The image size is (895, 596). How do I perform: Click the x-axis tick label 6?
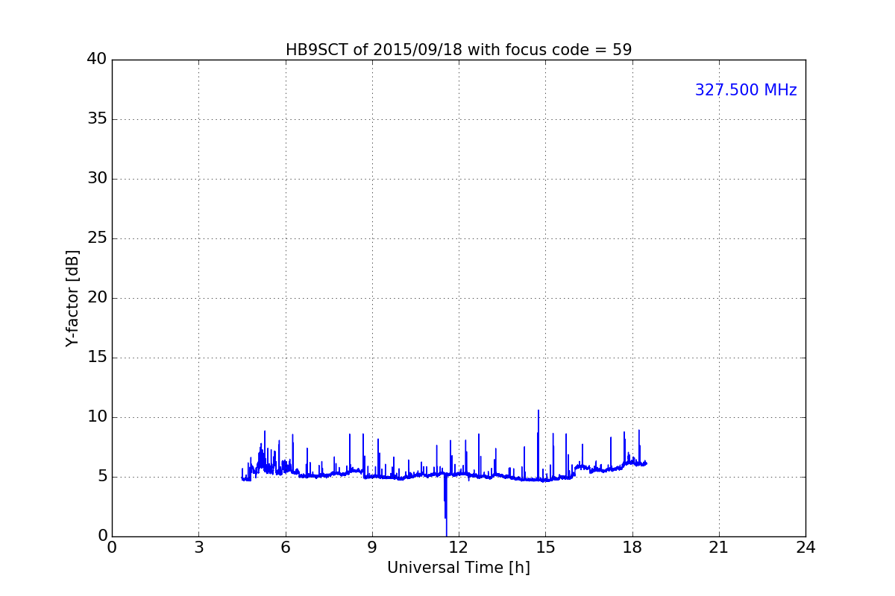pyautogui.click(x=285, y=547)
